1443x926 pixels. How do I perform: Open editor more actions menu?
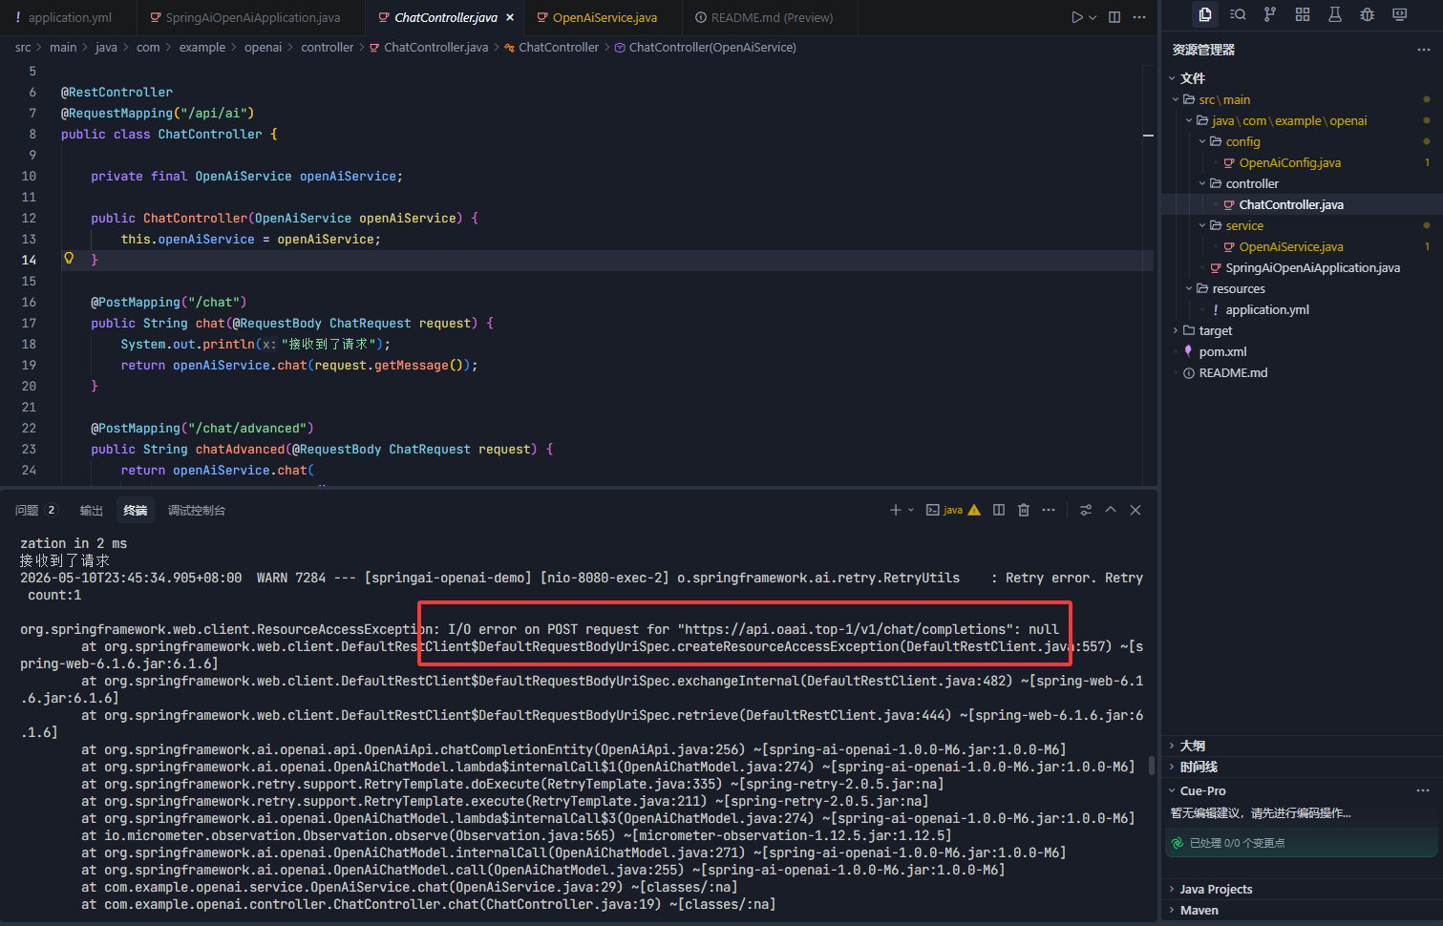pyautogui.click(x=1139, y=17)
